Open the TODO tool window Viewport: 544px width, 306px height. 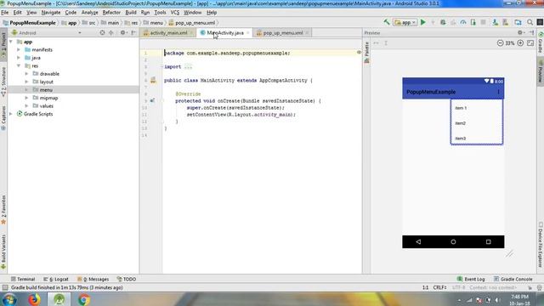(127, 279)
